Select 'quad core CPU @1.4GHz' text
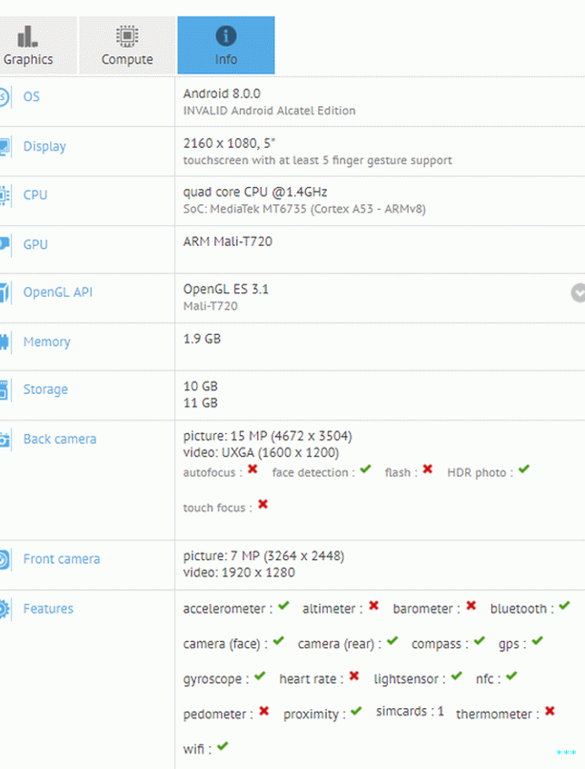Screen dimensions: 585x769 (255, 192)
